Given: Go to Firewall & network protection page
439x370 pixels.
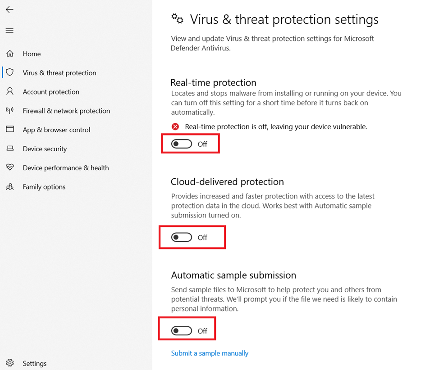Looking at the screenshot, I should point(66,111).
